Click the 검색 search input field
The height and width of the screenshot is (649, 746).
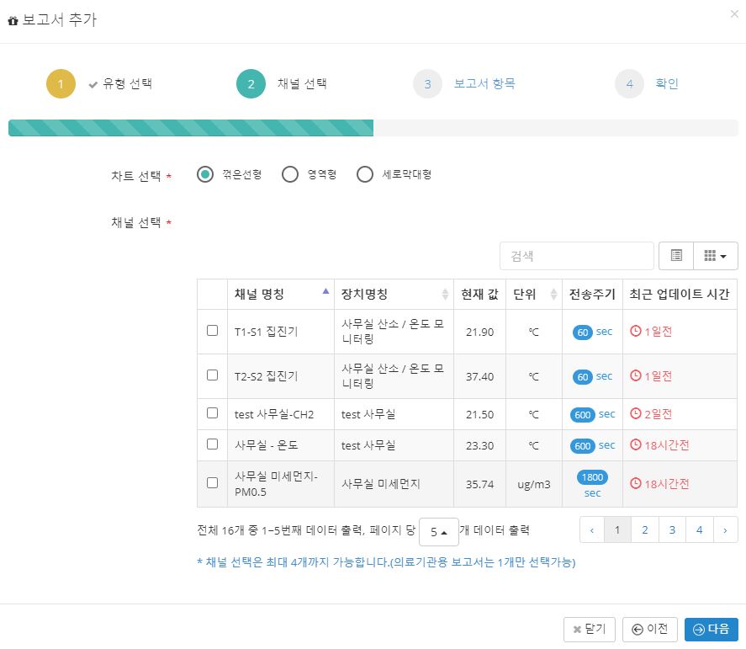coord(577,256)
